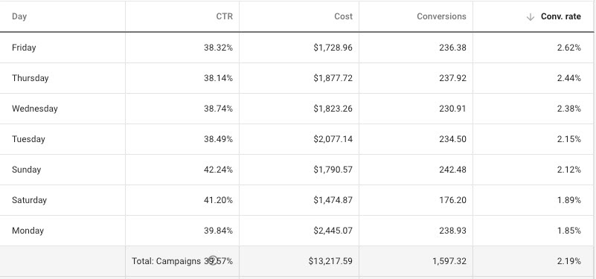Viewport: 596px width, 279px height.
Task: Click Friday's conversion rate 2.62%
Action: pos(569,48)
